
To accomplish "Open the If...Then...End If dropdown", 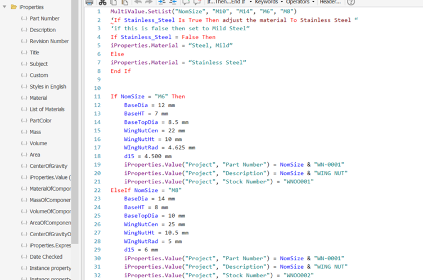I will pyautogui.click(x=229, y=2).
